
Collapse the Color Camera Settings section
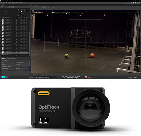click(1, 67)
